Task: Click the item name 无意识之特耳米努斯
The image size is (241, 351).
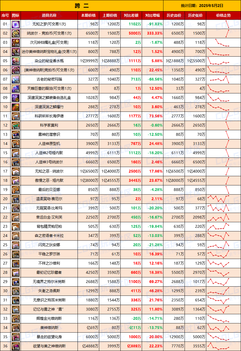Action: (x=49, y=300)
